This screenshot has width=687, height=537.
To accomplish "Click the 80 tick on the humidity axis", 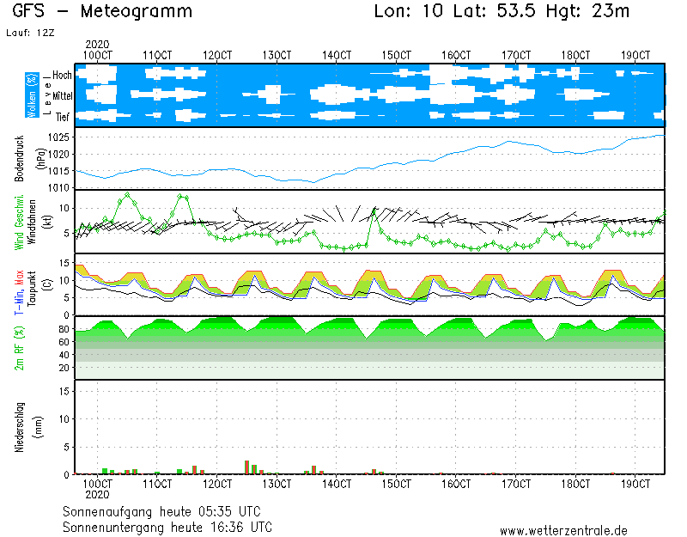I will [x=64, y=329].
